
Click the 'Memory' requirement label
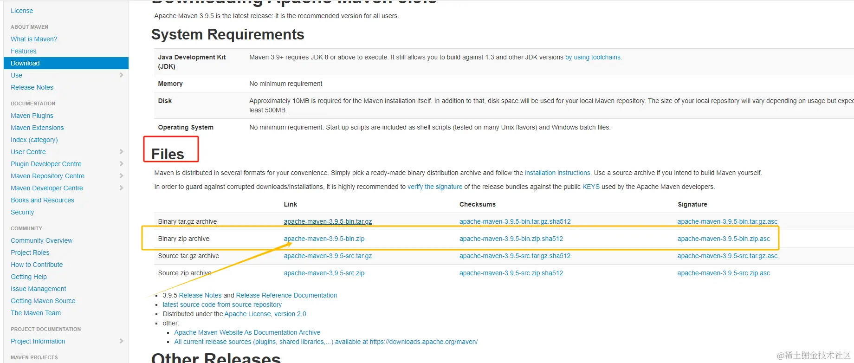pos(170,84)
